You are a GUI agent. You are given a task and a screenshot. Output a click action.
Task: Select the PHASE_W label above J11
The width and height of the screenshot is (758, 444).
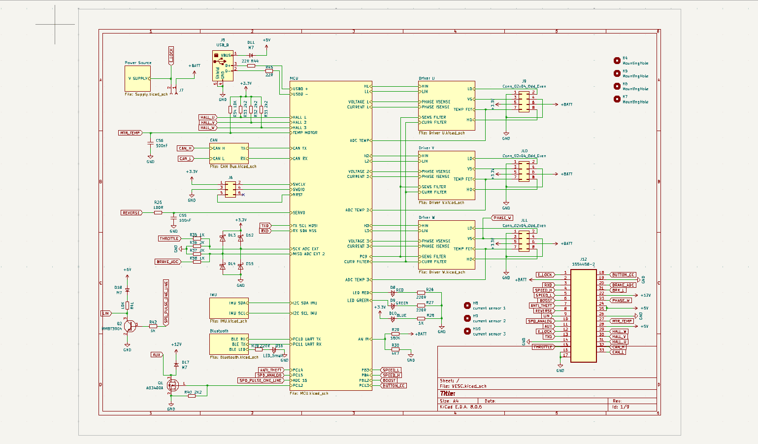click(502, 218)
